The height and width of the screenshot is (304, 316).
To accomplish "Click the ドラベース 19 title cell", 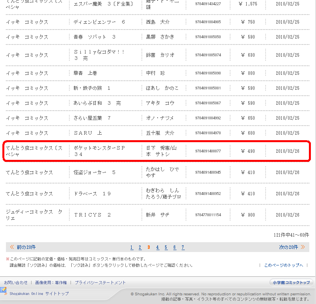I will (x=92, y=194).
